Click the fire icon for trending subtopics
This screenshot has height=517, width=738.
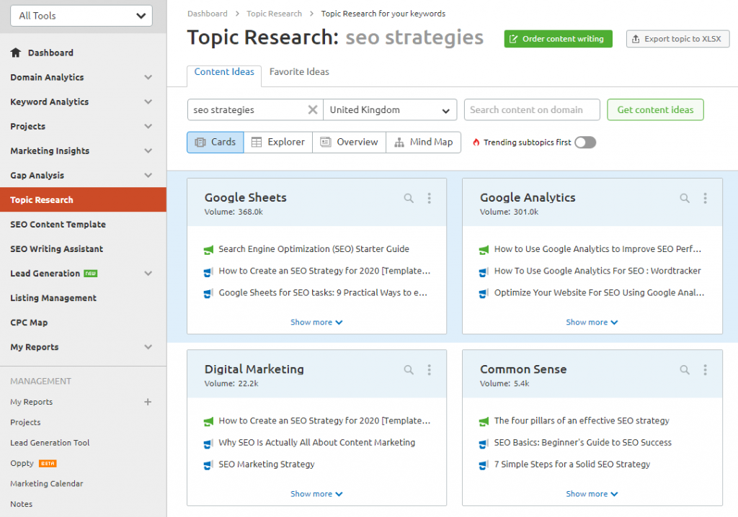click(x=476, y=142)
